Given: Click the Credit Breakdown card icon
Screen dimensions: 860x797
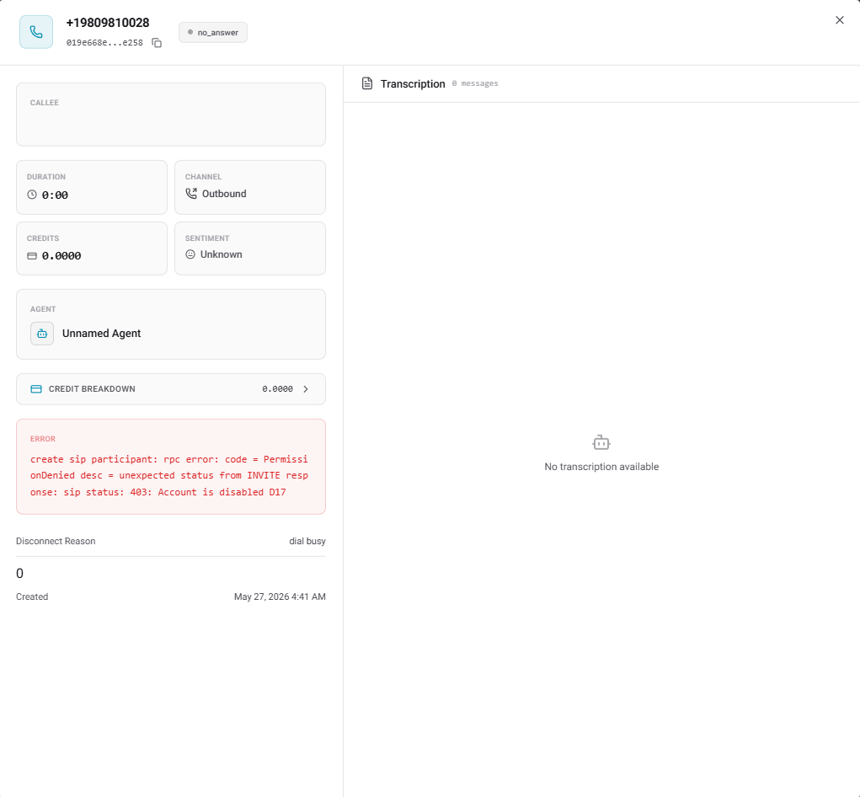Looking at the screenshot, I should [36, 389].
